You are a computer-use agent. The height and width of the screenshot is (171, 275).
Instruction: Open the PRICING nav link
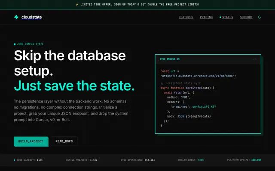(x=206, y=17)
